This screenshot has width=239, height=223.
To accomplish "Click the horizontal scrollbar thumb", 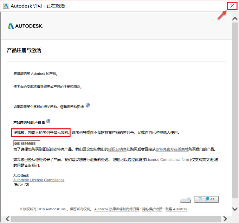I will [x=116, y=219].
